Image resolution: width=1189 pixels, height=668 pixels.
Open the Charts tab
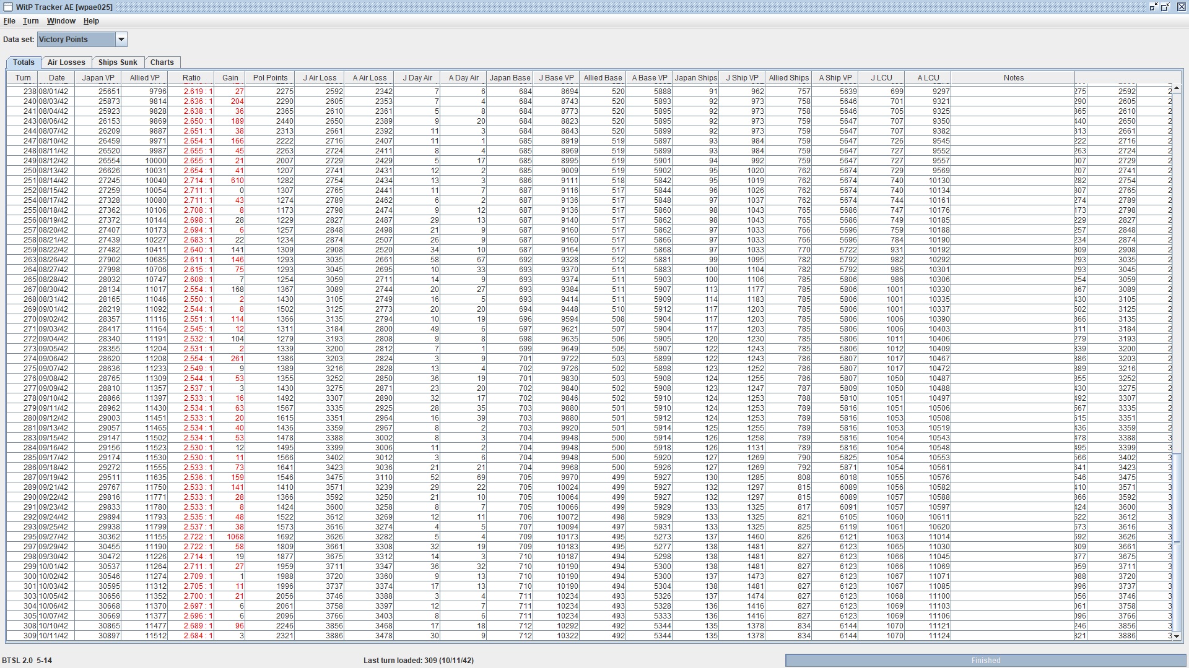tap(162, 62)
